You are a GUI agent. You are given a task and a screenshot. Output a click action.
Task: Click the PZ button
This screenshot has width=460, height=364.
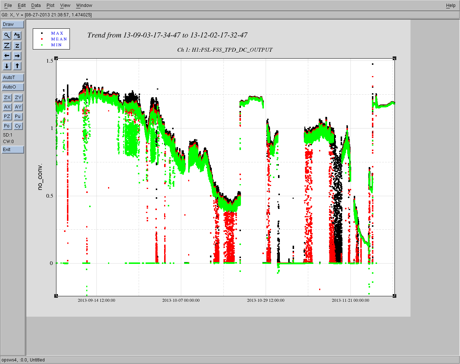coord(7,116)
